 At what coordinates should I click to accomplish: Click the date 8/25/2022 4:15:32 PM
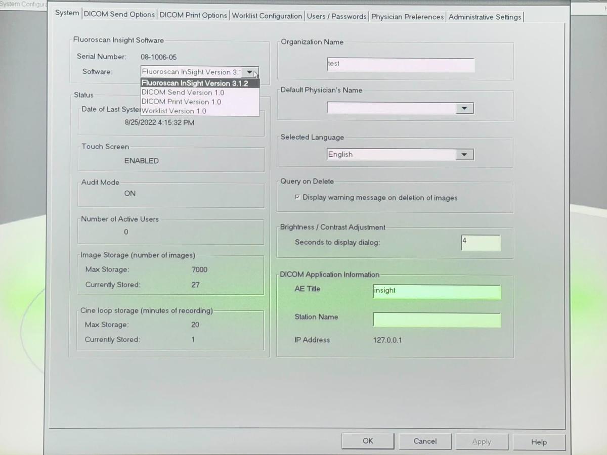[x=159, y=122]
